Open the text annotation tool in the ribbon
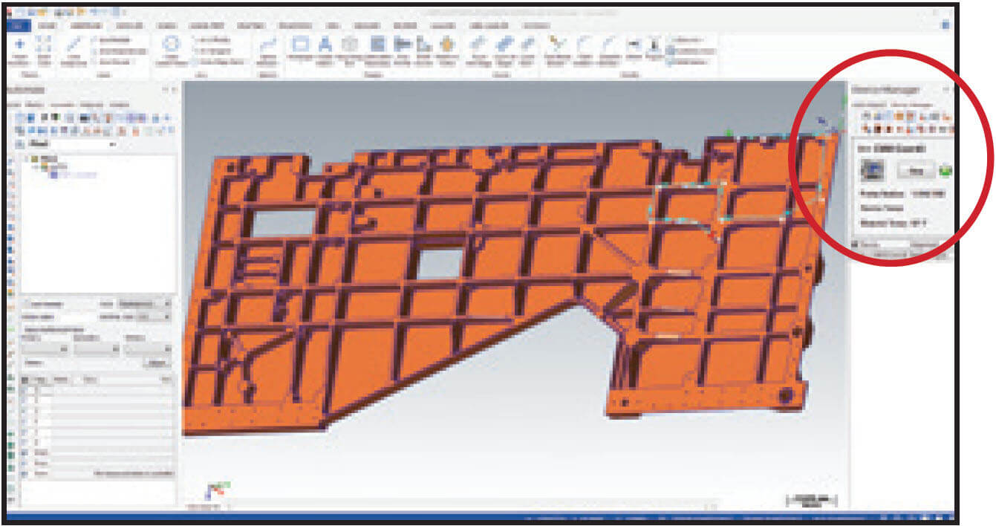The width and height of the screenshot is (996, 526). (x=325, y=42)
